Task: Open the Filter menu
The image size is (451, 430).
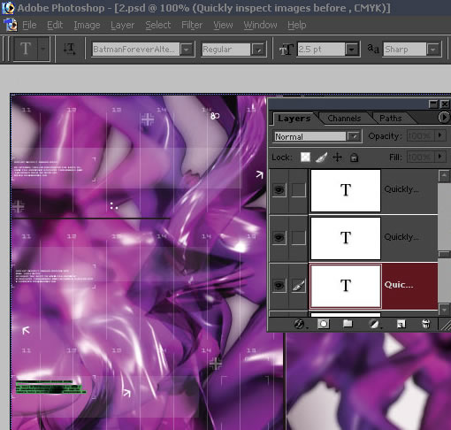Action: (x=192, y=25)
